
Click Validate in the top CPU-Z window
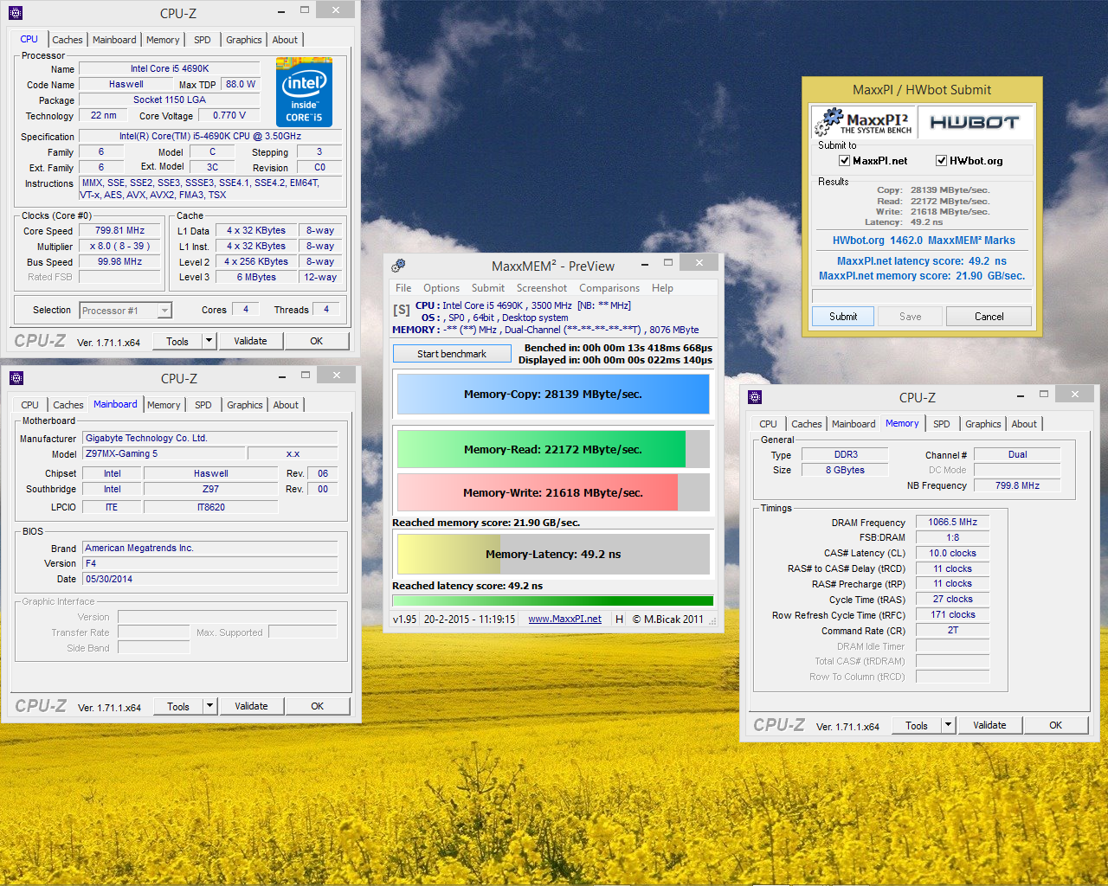click(x=250, y=341)
